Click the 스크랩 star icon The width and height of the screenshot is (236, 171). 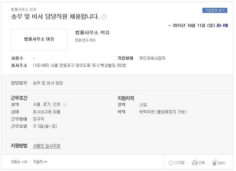(171, 163)
